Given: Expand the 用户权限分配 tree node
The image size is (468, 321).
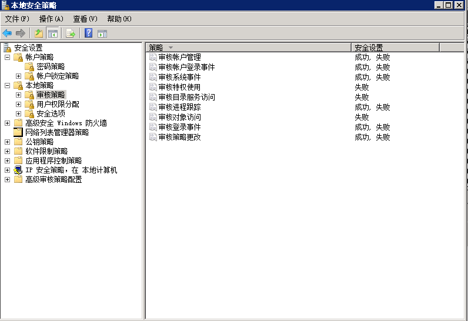Looking at the screenshot, I should click(18, 104).
